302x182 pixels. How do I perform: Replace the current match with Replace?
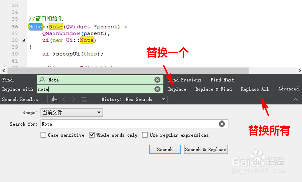tap(177, 89)
